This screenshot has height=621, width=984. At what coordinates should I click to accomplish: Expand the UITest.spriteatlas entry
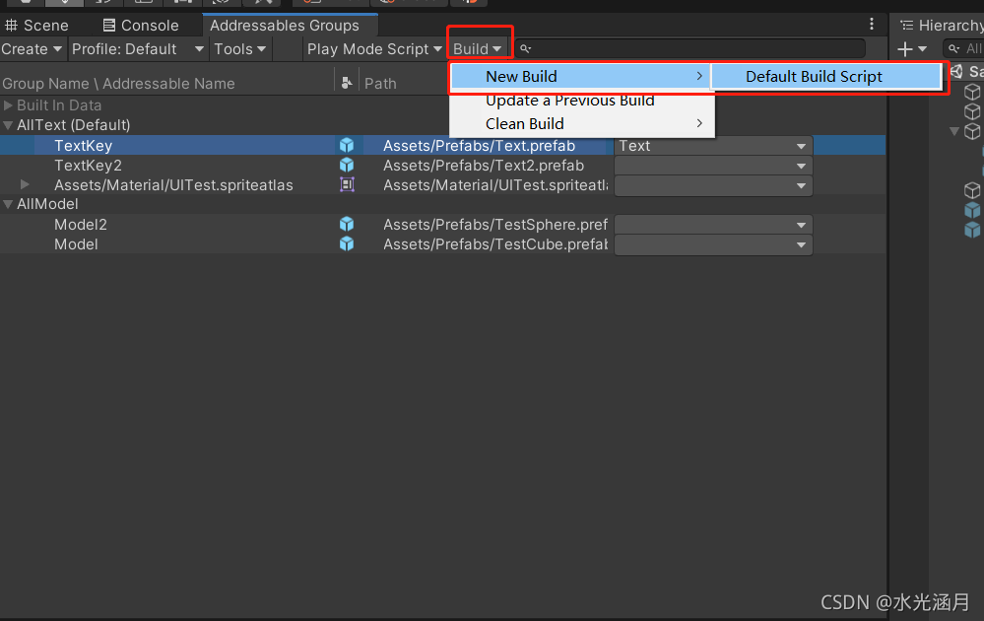click(25, 184)
